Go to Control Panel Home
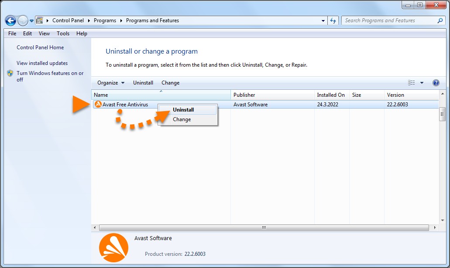 click(x=40, y=47)
